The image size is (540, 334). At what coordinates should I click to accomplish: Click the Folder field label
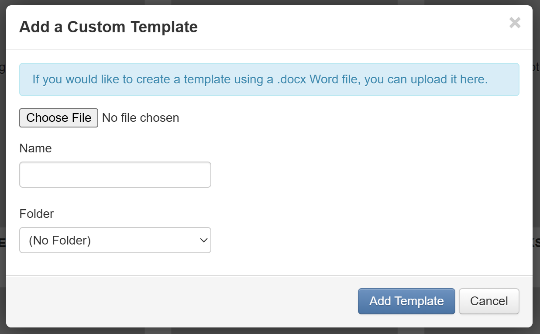(x=37, y=214)
